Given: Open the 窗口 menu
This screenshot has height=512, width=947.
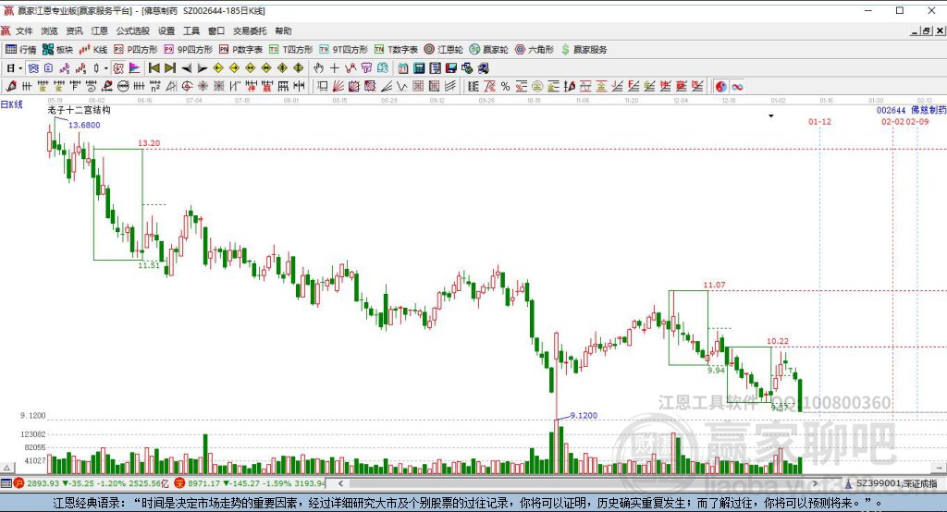Looking at the screenshot, I should click(216, 30).
